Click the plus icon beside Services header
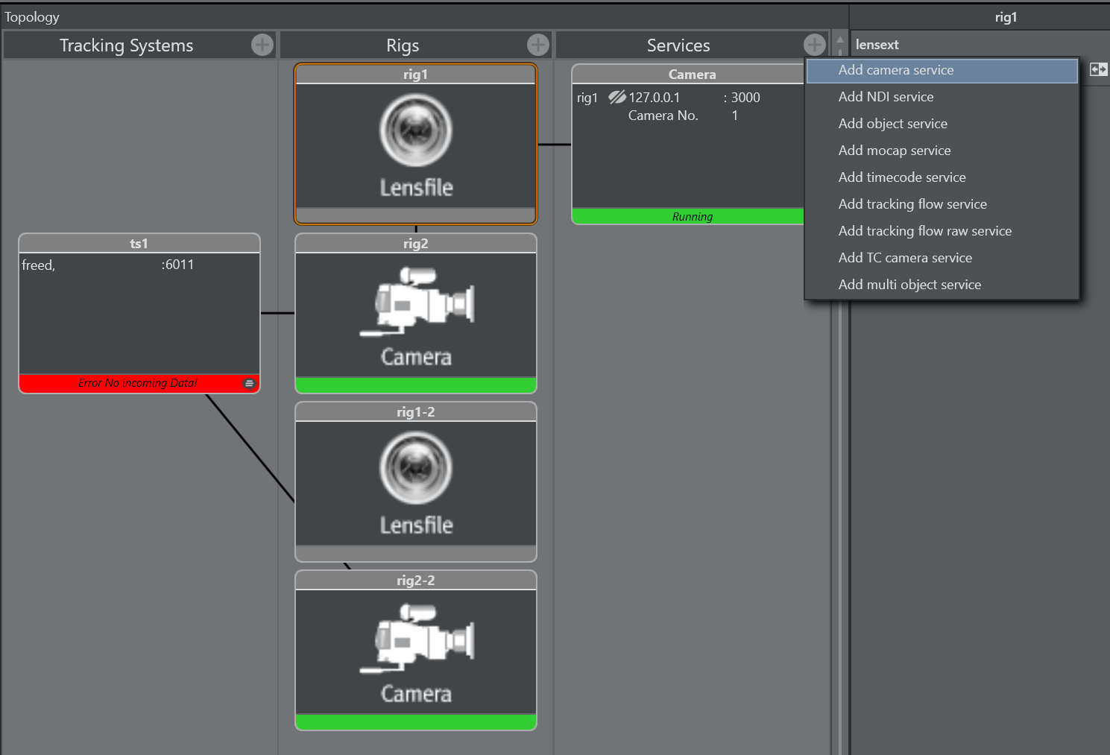 (814, 45)
